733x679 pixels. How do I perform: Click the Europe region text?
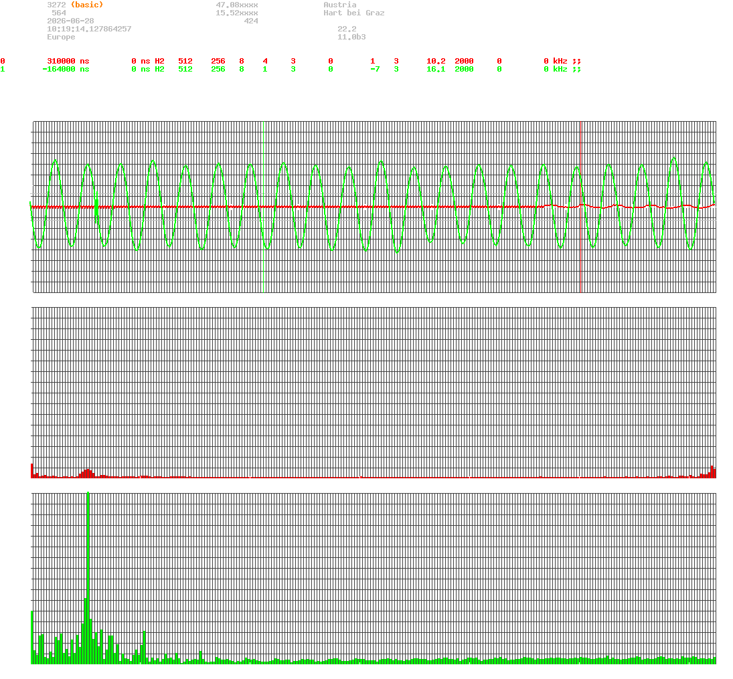61,37
